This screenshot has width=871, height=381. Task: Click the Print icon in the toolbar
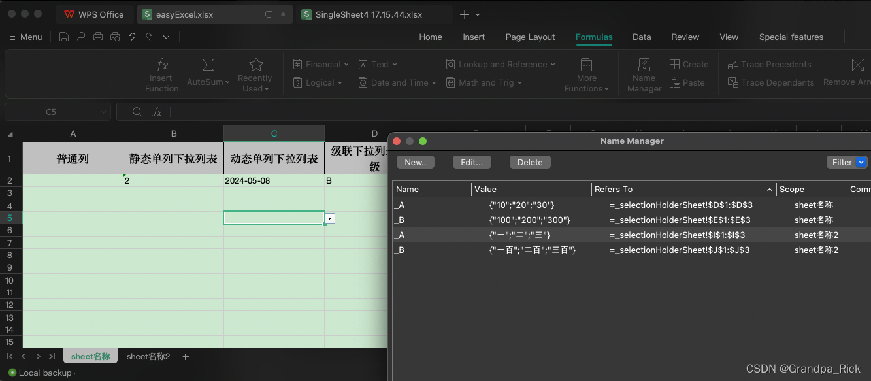(98, 37)
